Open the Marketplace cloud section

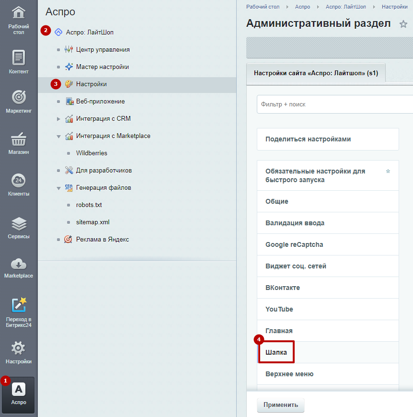(x=19, y=268)
